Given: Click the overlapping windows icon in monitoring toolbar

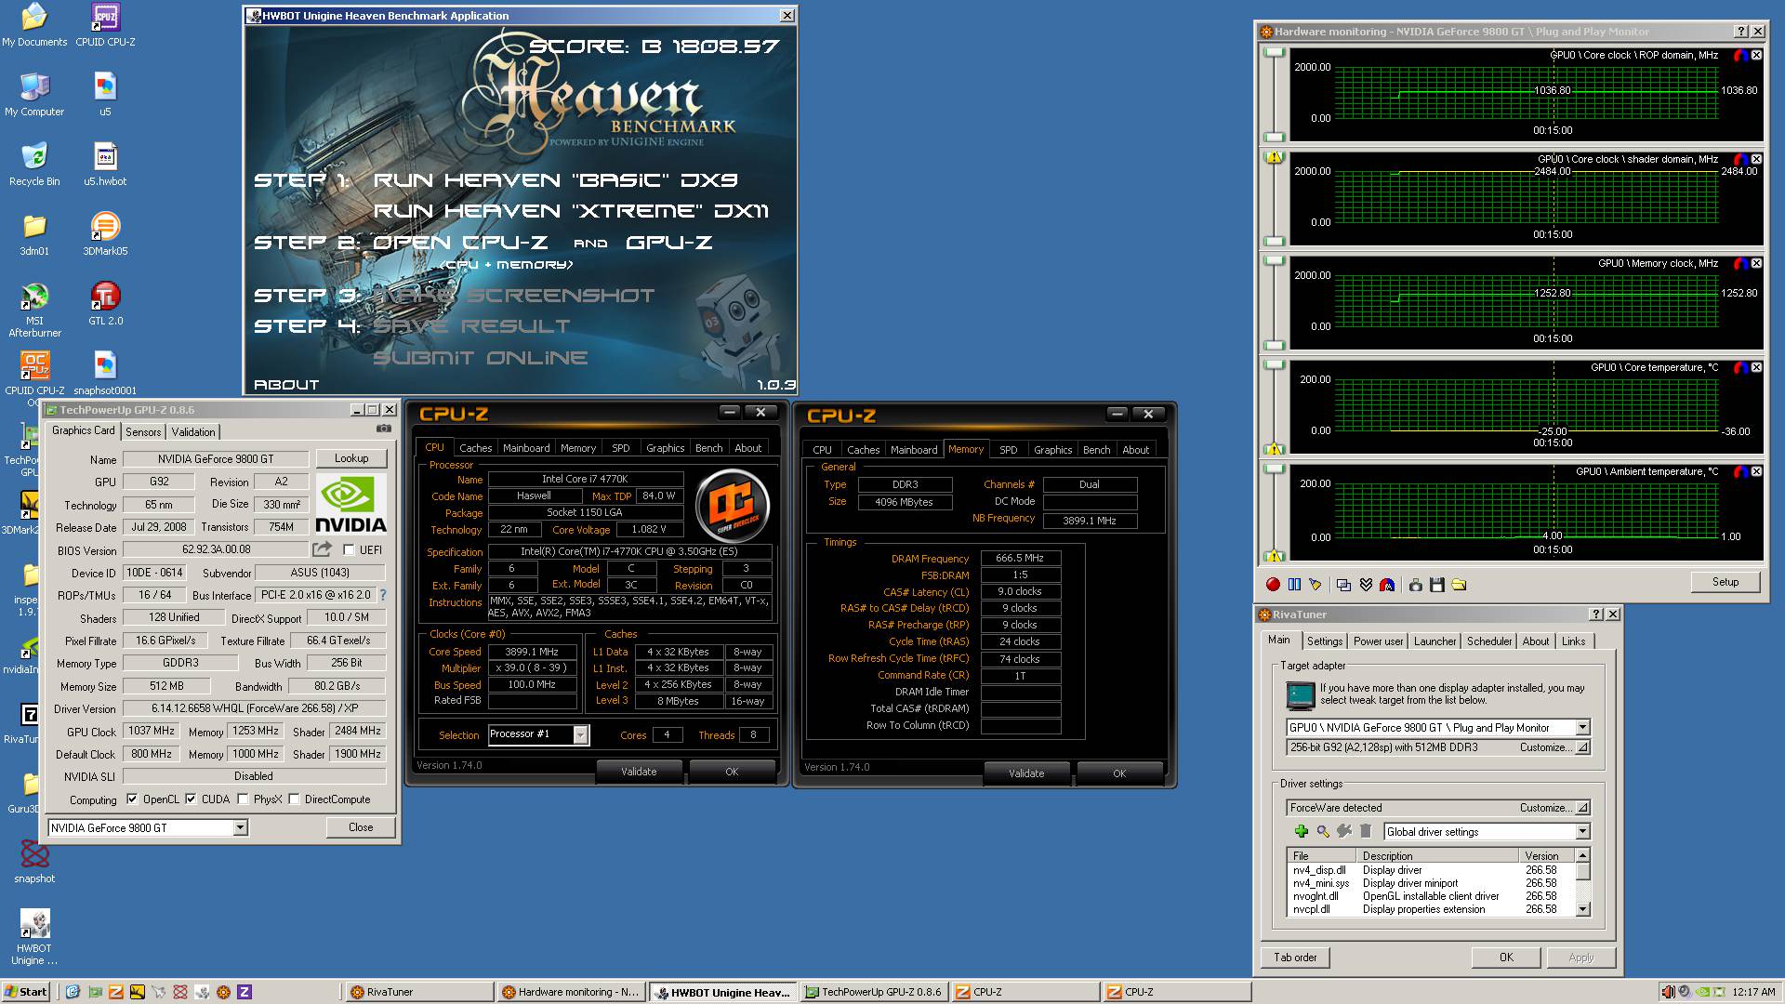Looking at the screenshot, I should pos(1343,585).
